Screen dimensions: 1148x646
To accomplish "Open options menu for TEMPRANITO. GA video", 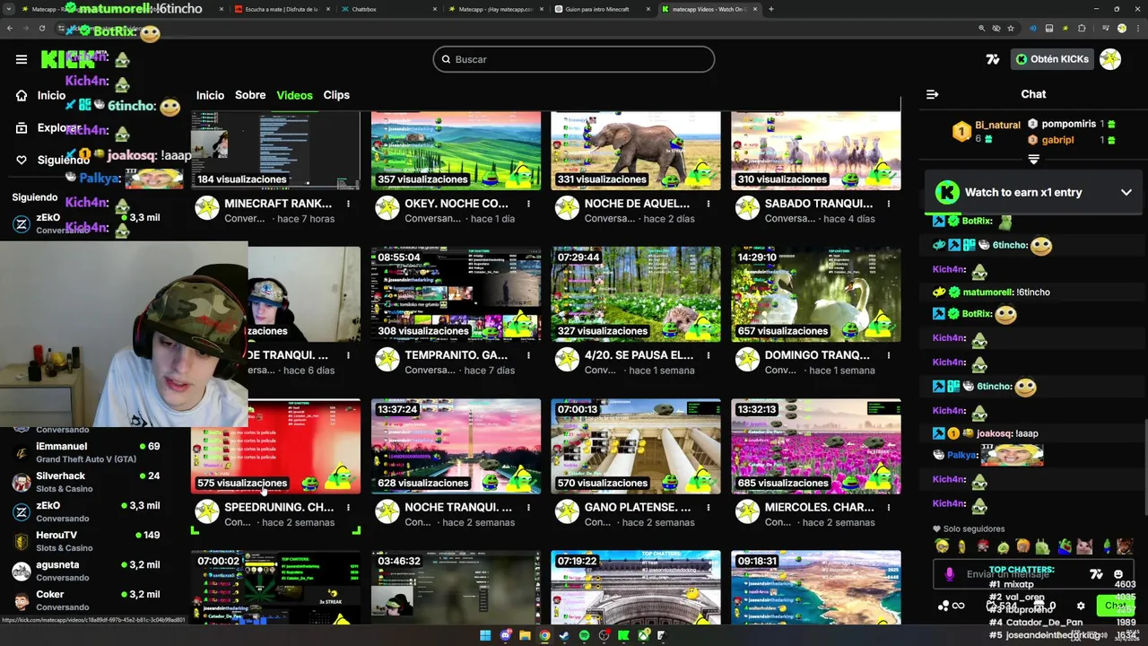I will click(x=528, y=355).
